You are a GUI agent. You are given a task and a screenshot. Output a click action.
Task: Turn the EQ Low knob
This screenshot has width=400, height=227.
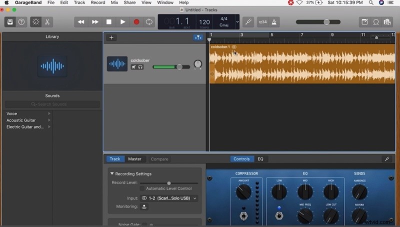pyautogui.click(x=279, y=192)
